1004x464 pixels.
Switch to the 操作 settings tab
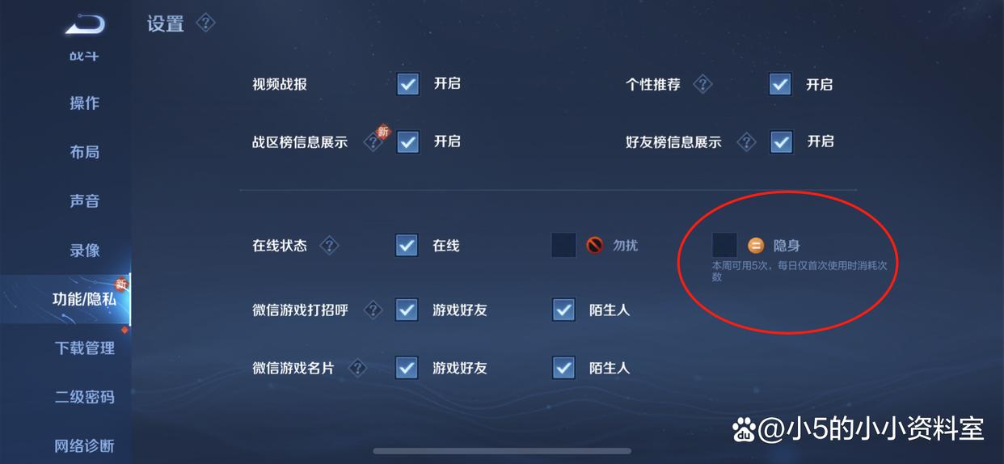tap(84, 103)
